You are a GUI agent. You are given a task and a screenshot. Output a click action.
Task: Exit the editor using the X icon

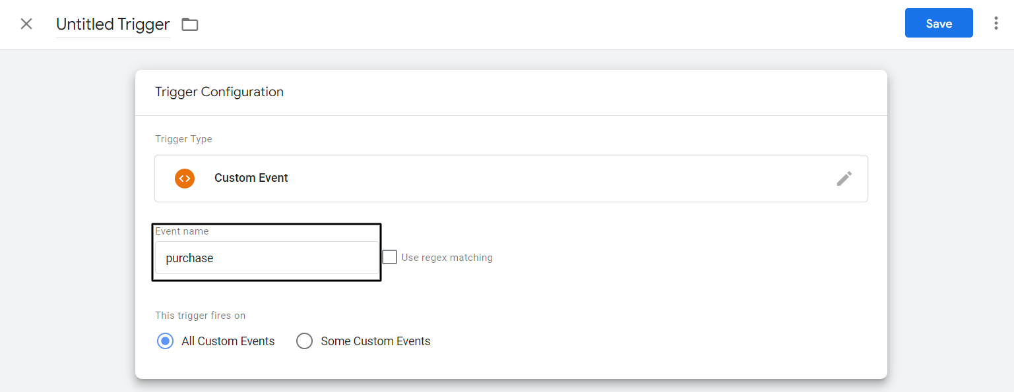click(x=26, y=23)
